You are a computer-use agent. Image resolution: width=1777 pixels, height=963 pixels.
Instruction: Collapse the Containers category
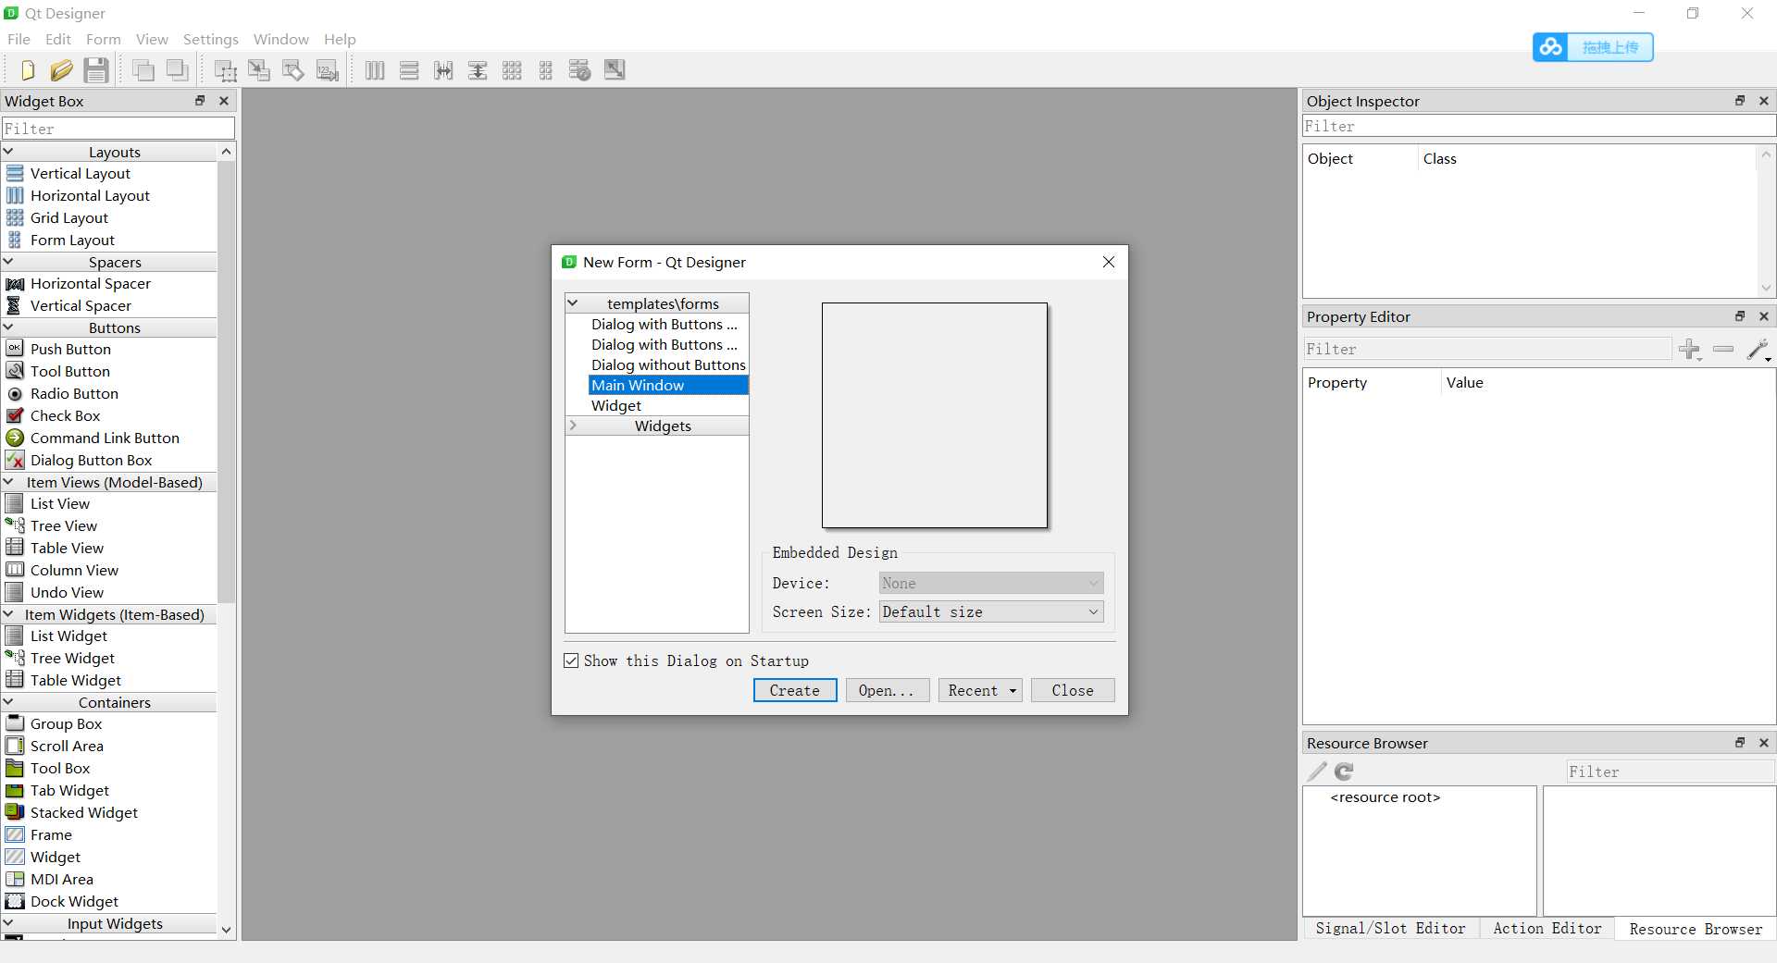click(x=8, y=702)
